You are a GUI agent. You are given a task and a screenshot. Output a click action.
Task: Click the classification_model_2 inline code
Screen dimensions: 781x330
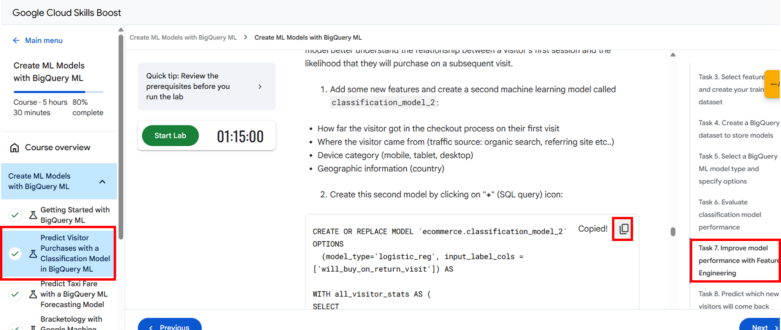click(383, 103)
